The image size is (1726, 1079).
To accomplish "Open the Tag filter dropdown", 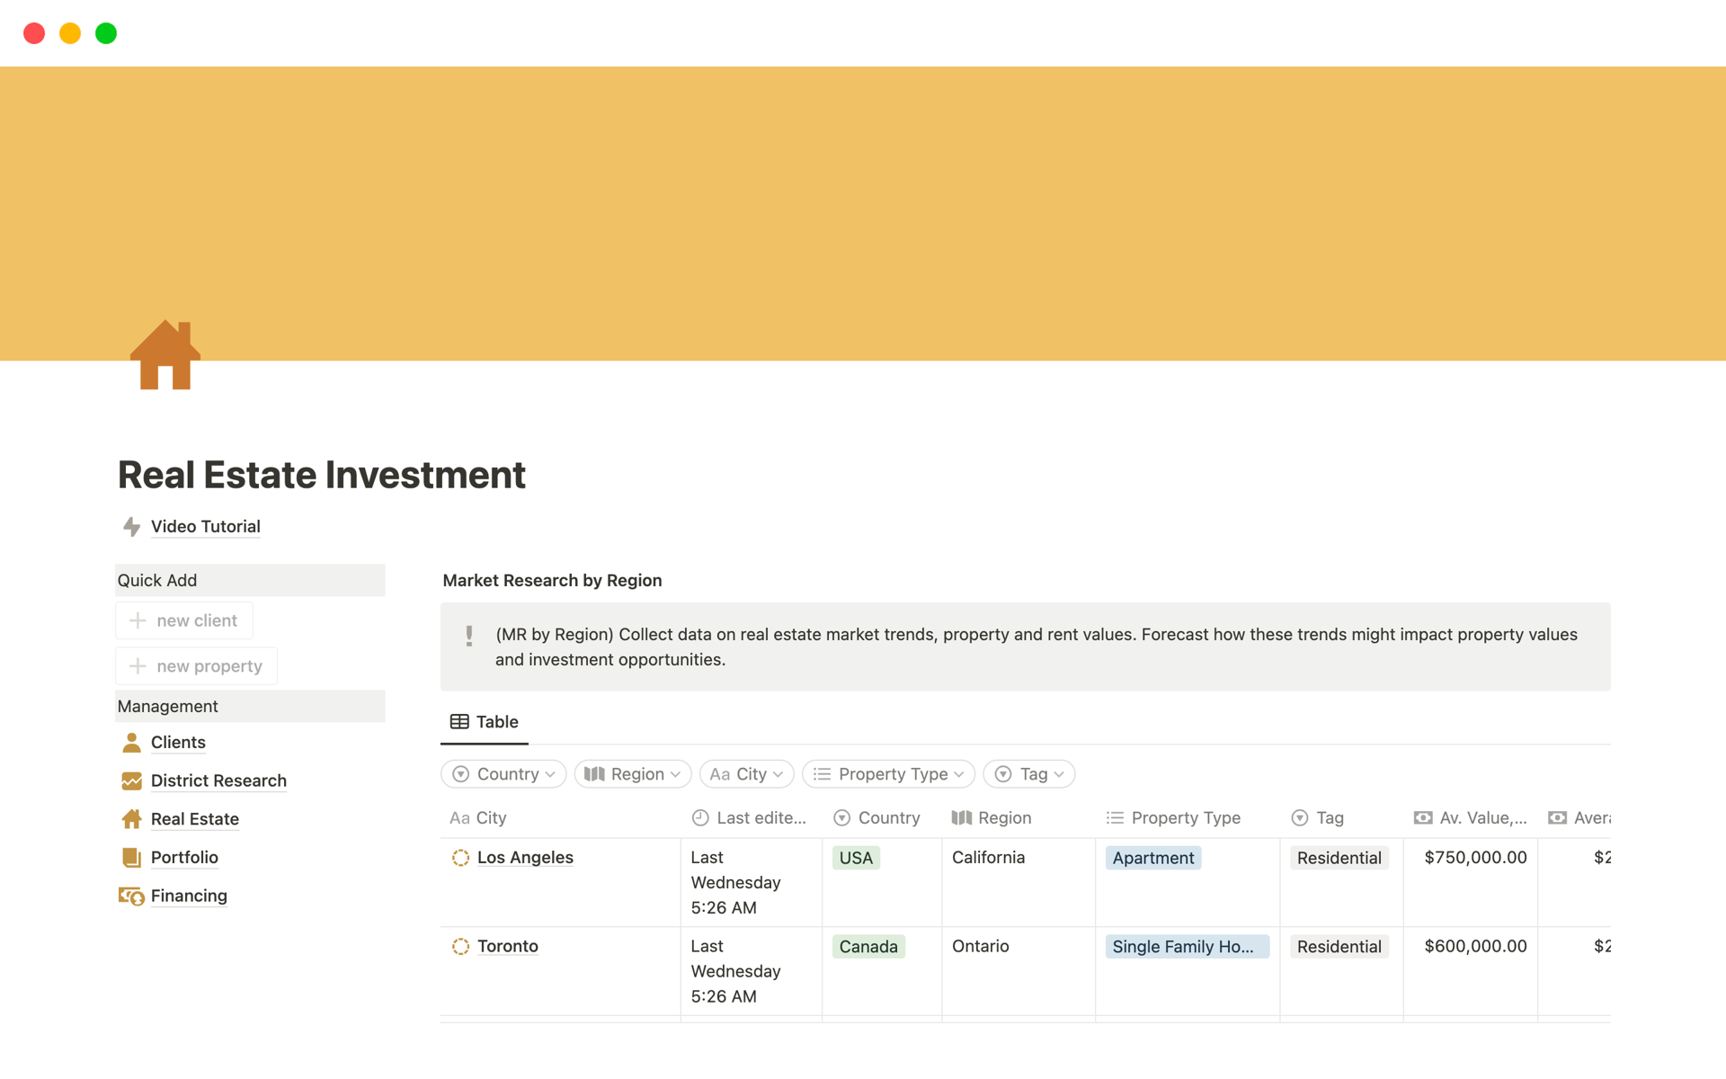I will point(1028,774).
